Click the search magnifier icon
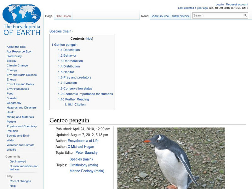Screen dimensions: 252x189 pos(245,15)
